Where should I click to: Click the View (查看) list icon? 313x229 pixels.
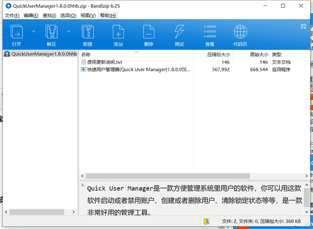(x=210, y=32)
